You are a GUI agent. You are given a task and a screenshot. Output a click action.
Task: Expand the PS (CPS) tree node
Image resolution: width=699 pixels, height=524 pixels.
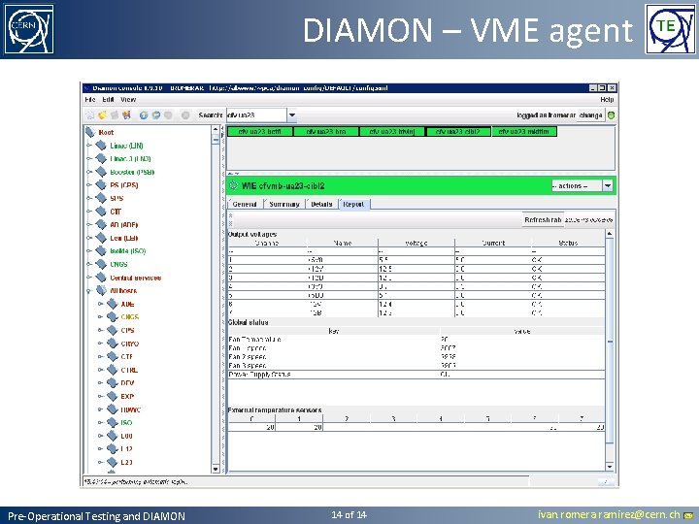point(89,185)
